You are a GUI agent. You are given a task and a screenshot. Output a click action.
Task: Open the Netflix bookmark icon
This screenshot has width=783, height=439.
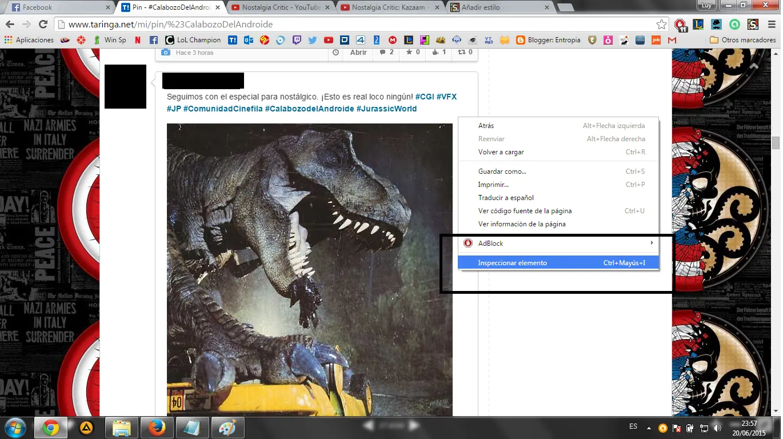point(138,40)
